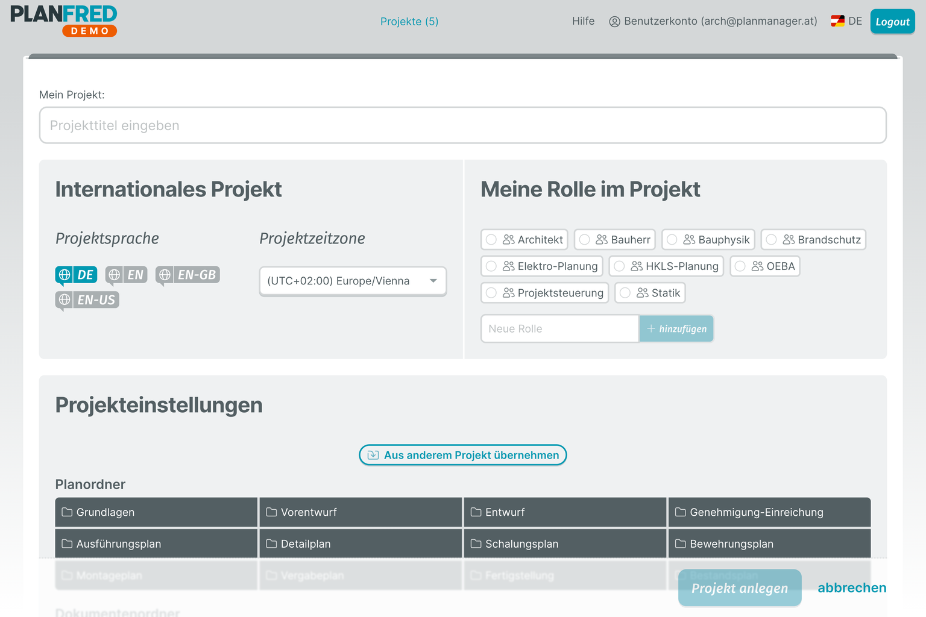
Task: Click the Bewehrungsplan folder icon
Action: (681, 544)
